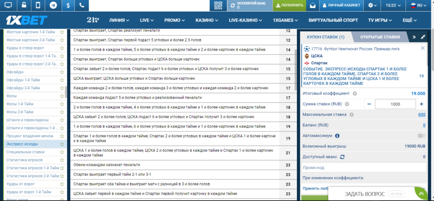Viewport: 434px width, 201px height.
Task: Favorite Экспресс исходы with star
Action: (62, 144)
